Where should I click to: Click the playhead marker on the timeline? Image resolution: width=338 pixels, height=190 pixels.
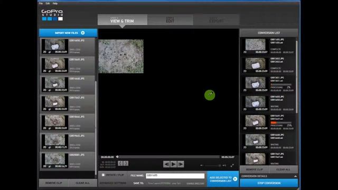(117, 157)
